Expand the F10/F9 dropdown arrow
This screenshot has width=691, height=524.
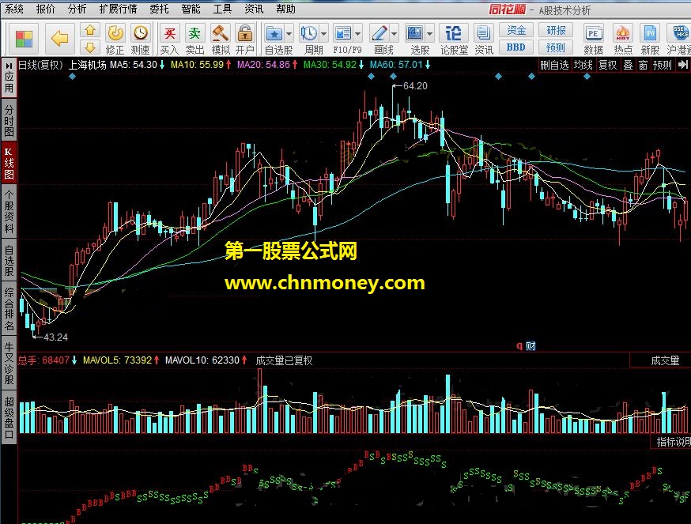(358, 33)
